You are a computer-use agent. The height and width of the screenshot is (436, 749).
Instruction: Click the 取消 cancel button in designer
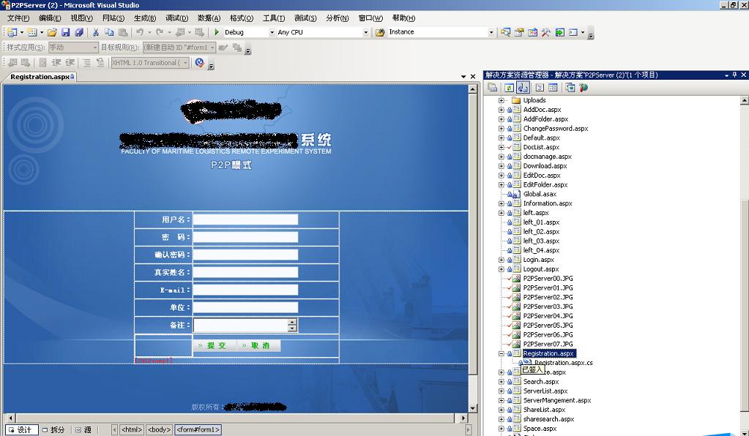(259, 345)
